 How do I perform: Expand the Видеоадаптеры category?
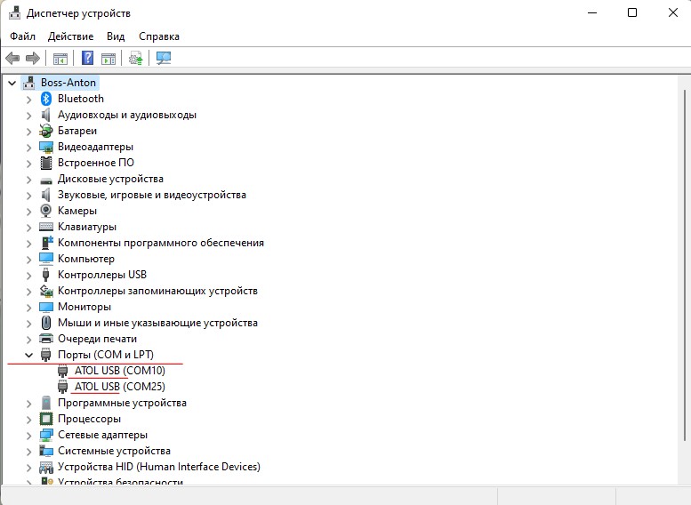click(x=28, y=148)
